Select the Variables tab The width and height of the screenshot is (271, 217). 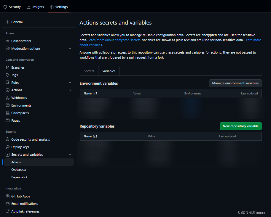click(109, 71)
